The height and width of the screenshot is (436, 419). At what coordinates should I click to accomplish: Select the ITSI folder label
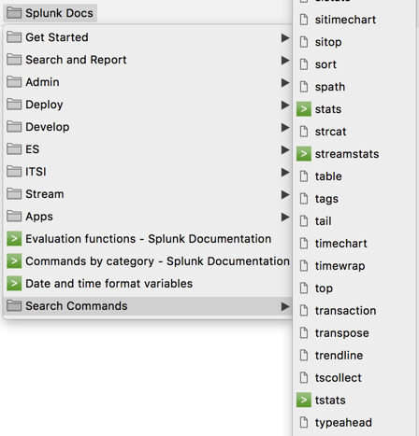point(36,172)
